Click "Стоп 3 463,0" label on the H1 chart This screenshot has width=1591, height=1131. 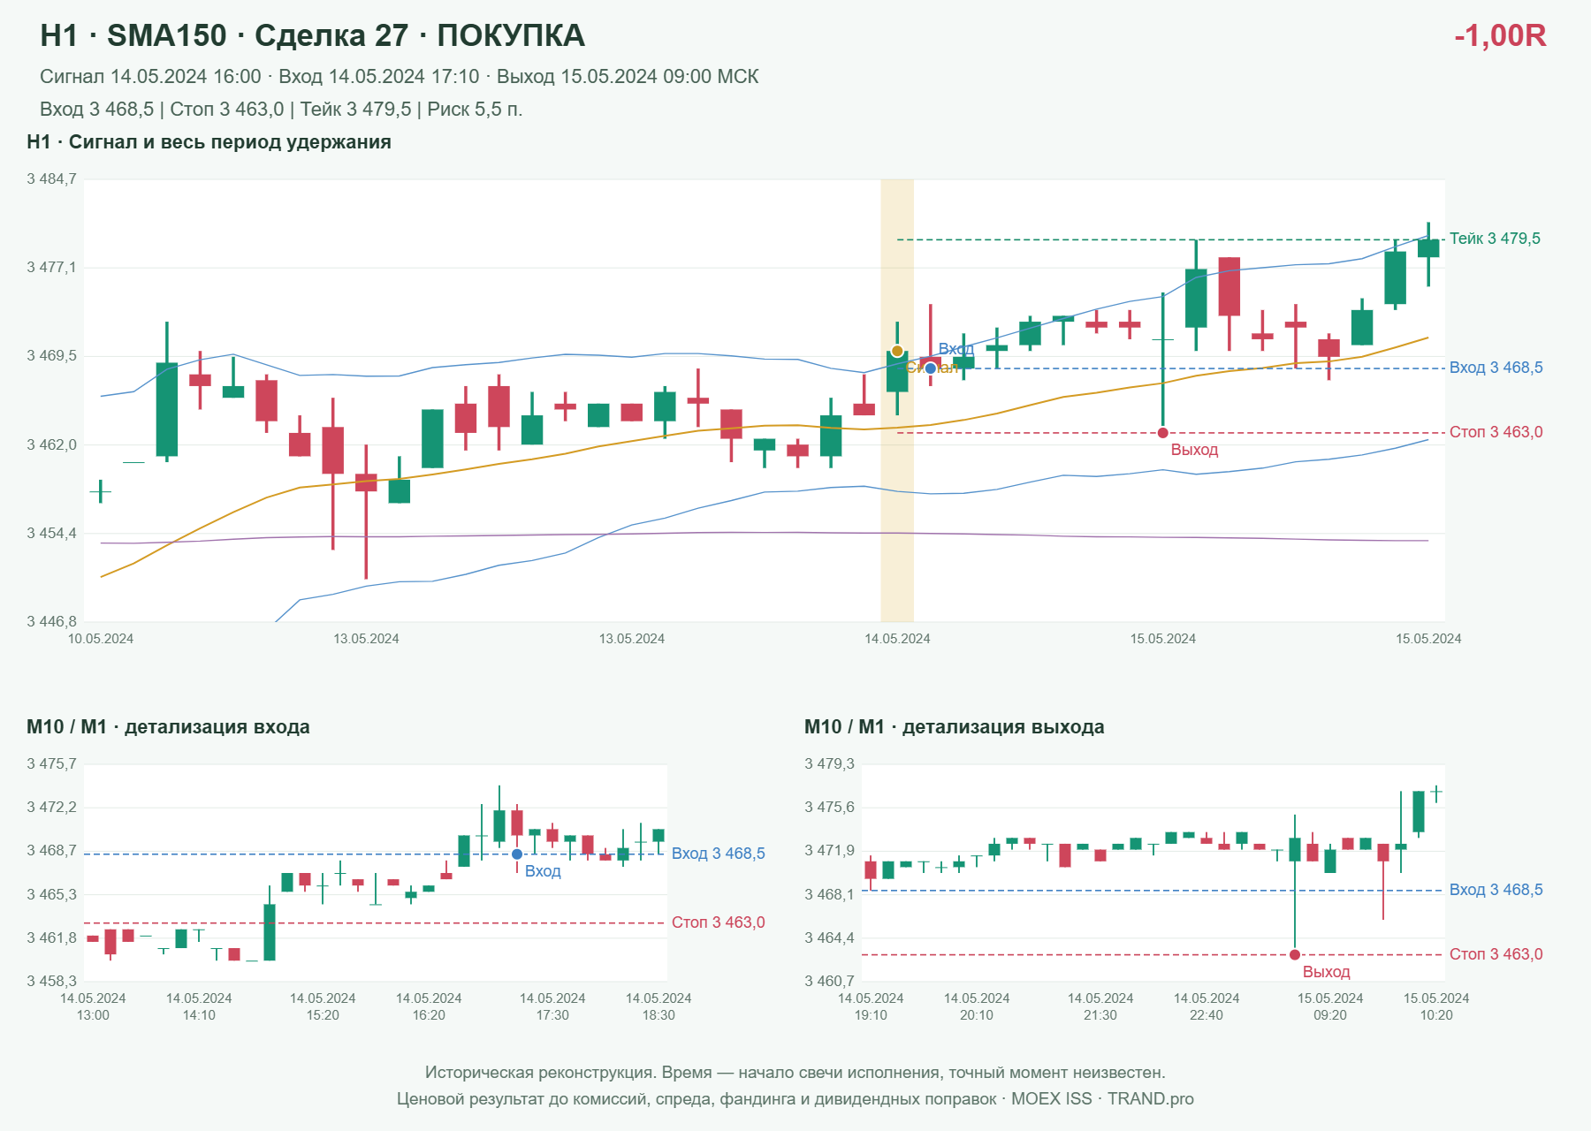tap(1496, 432)
